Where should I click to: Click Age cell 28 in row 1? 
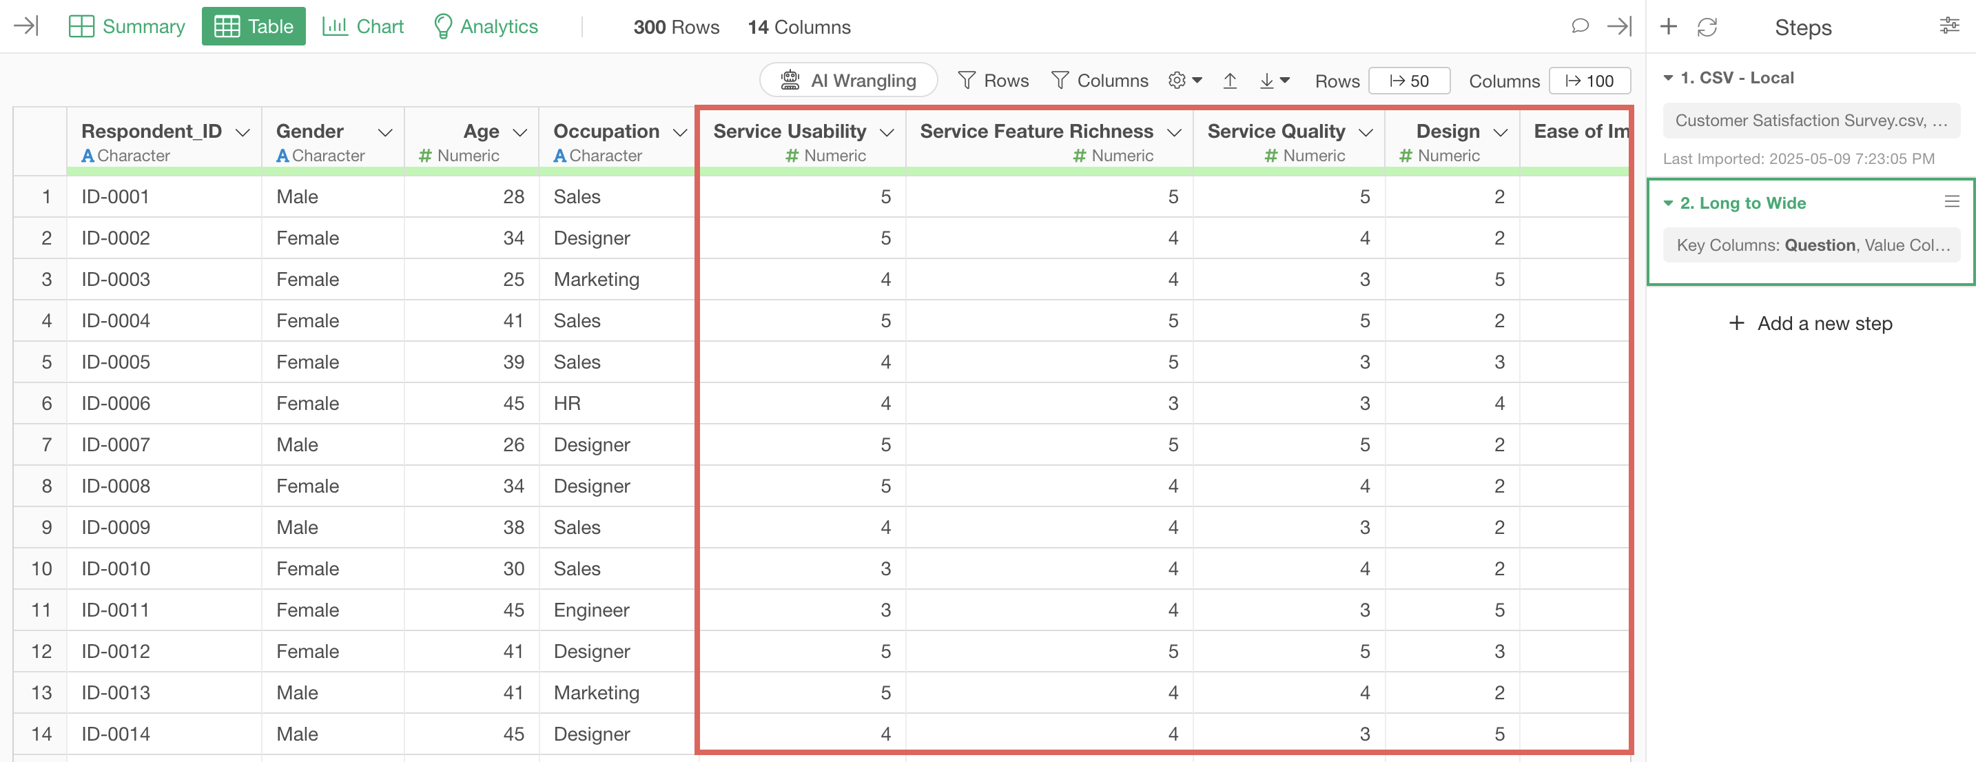click(x=472, y=196)
